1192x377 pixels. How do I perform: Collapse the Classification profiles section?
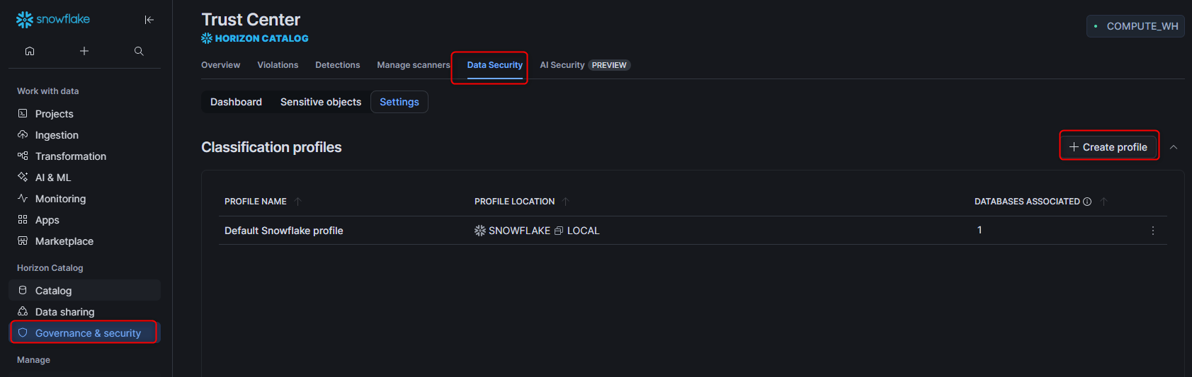pyautogui.click(x=1174, y=147)
